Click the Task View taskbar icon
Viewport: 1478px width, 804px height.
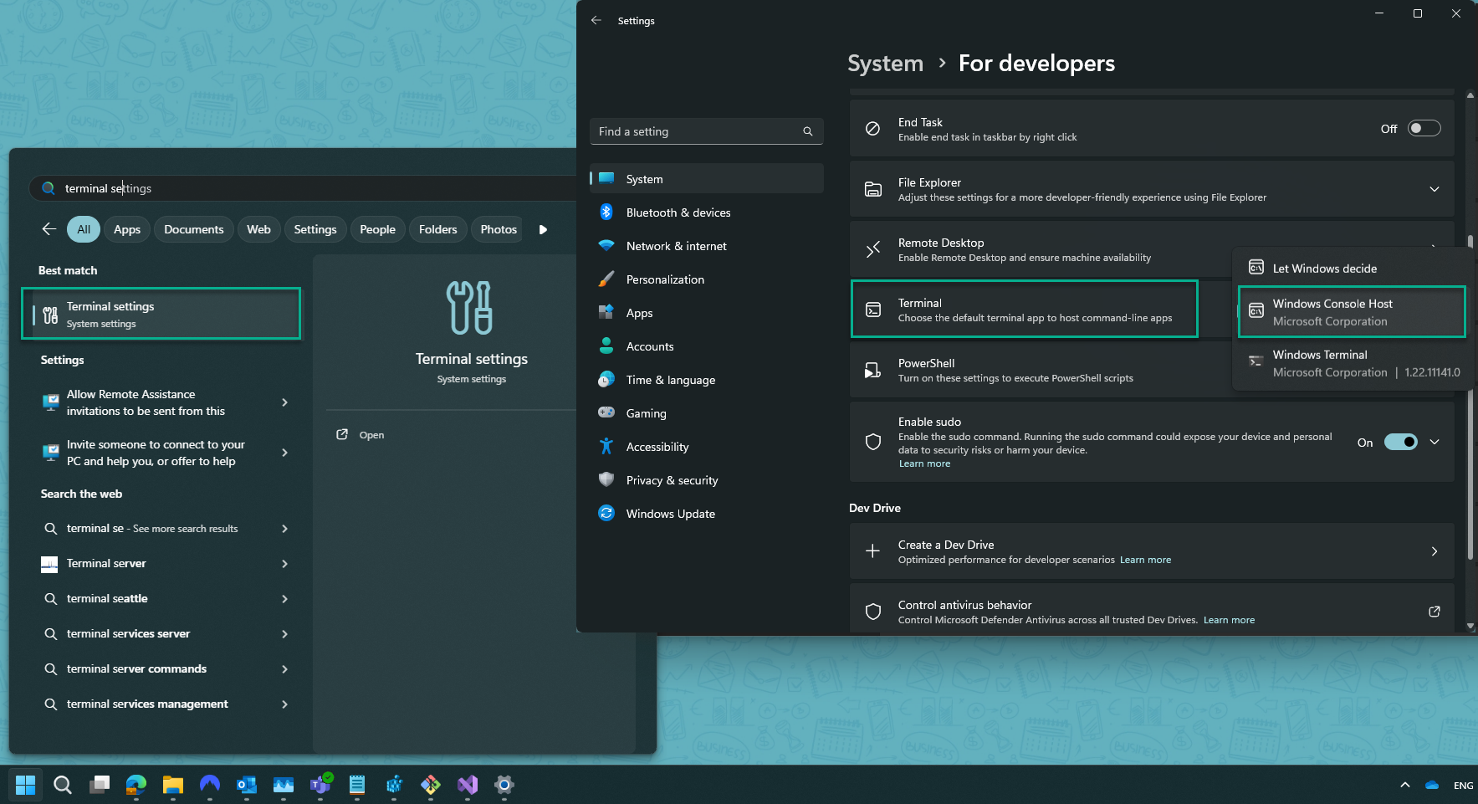click(100, 785)
